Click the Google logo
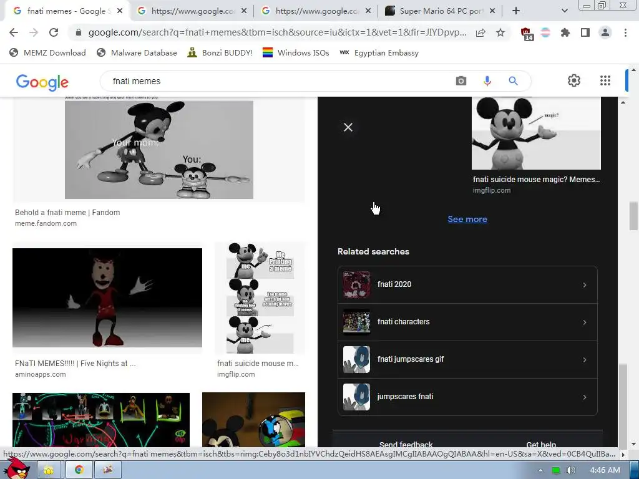 point(42,82)
